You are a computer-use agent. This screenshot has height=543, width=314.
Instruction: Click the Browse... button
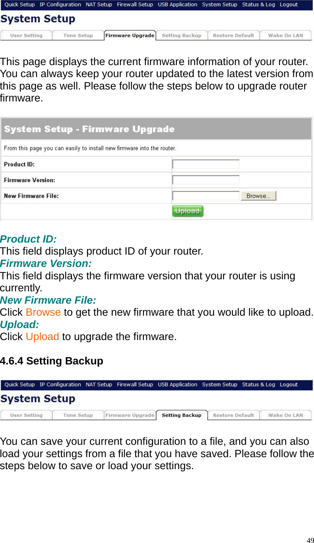pos(258,195)
